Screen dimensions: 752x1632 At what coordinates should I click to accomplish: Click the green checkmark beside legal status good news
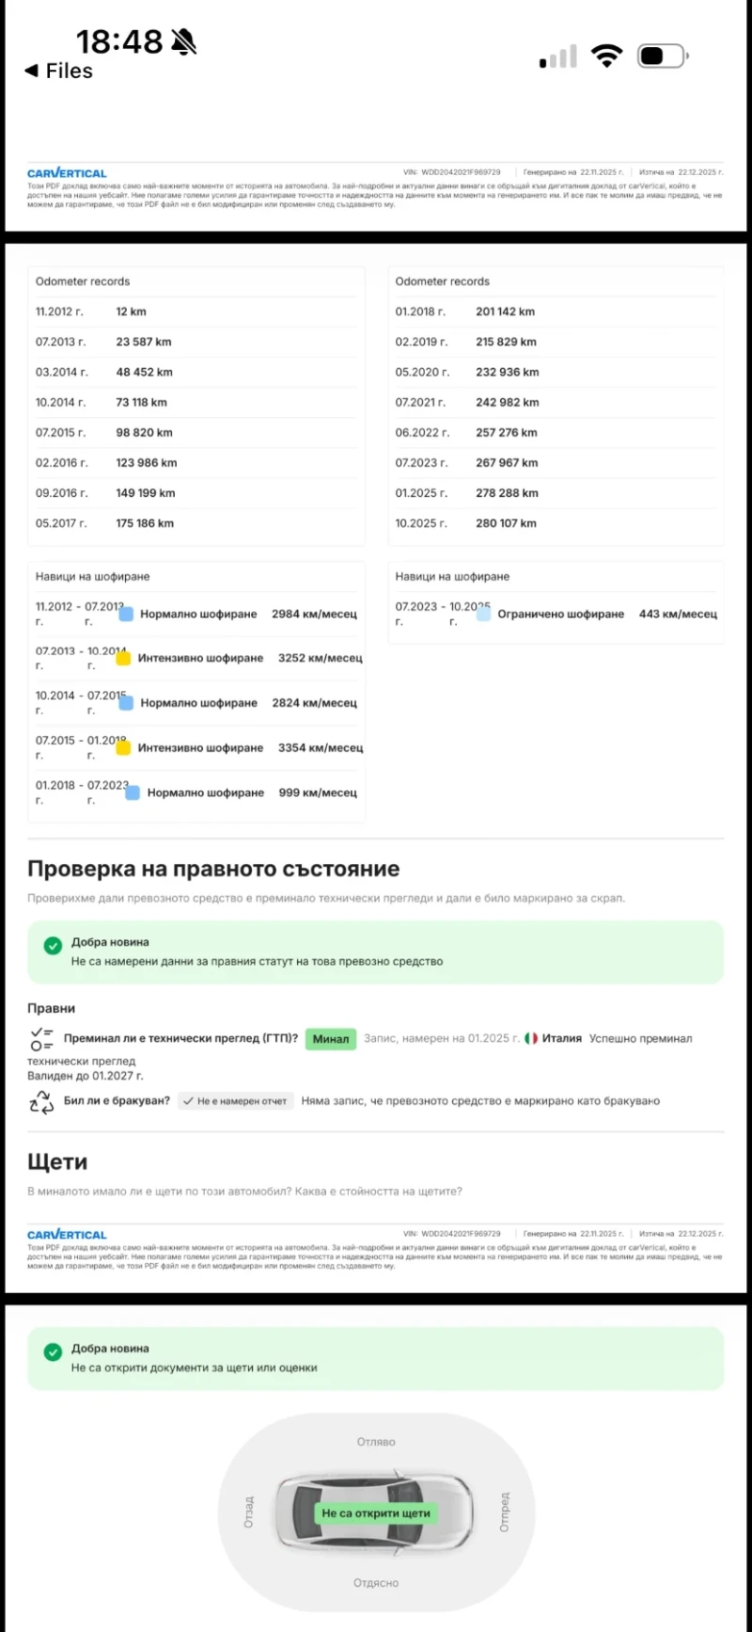tap(53, 946)
